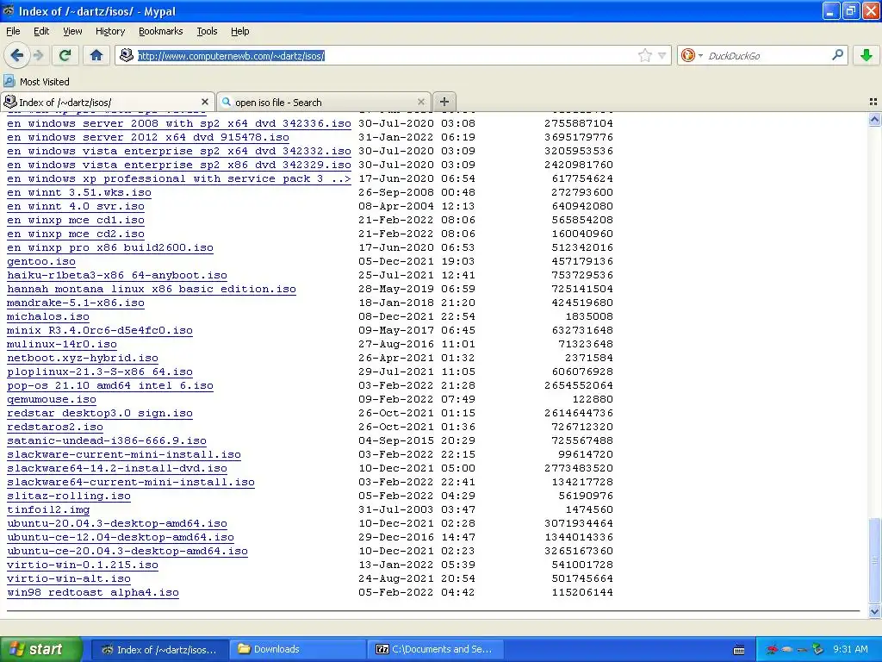
Task: Click en_windows_server_2012_x64_dvd_915478.iso link
Action: click(x=148, y=137)
